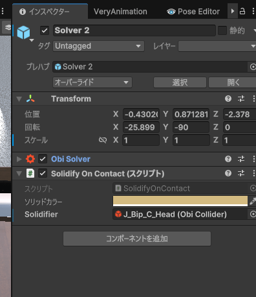
Task: Click the blue cube GameObject icon
Action: tap(23, 32)
